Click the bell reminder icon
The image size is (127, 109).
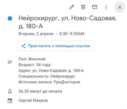(10, 92)
